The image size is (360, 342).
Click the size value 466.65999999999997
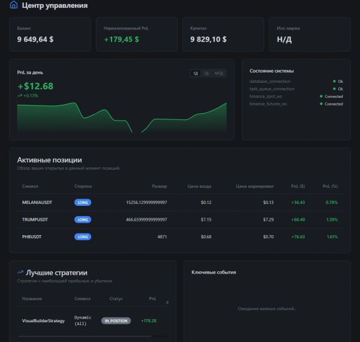146,220
